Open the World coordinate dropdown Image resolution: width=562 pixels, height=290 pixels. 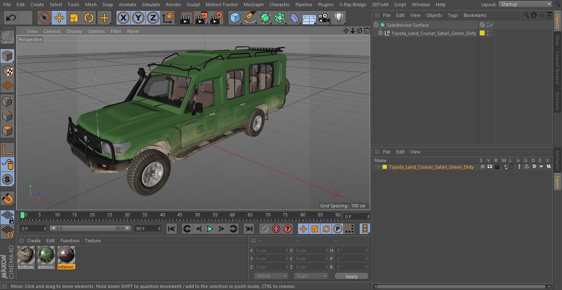pos(271,276)
